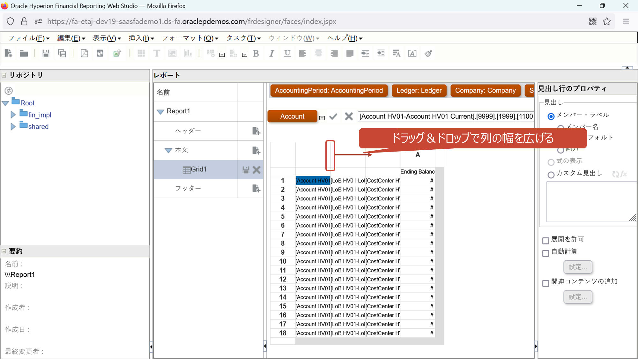638x359 pixels.
Task: Expand the fin_impl folder
Action: (13, 115)
